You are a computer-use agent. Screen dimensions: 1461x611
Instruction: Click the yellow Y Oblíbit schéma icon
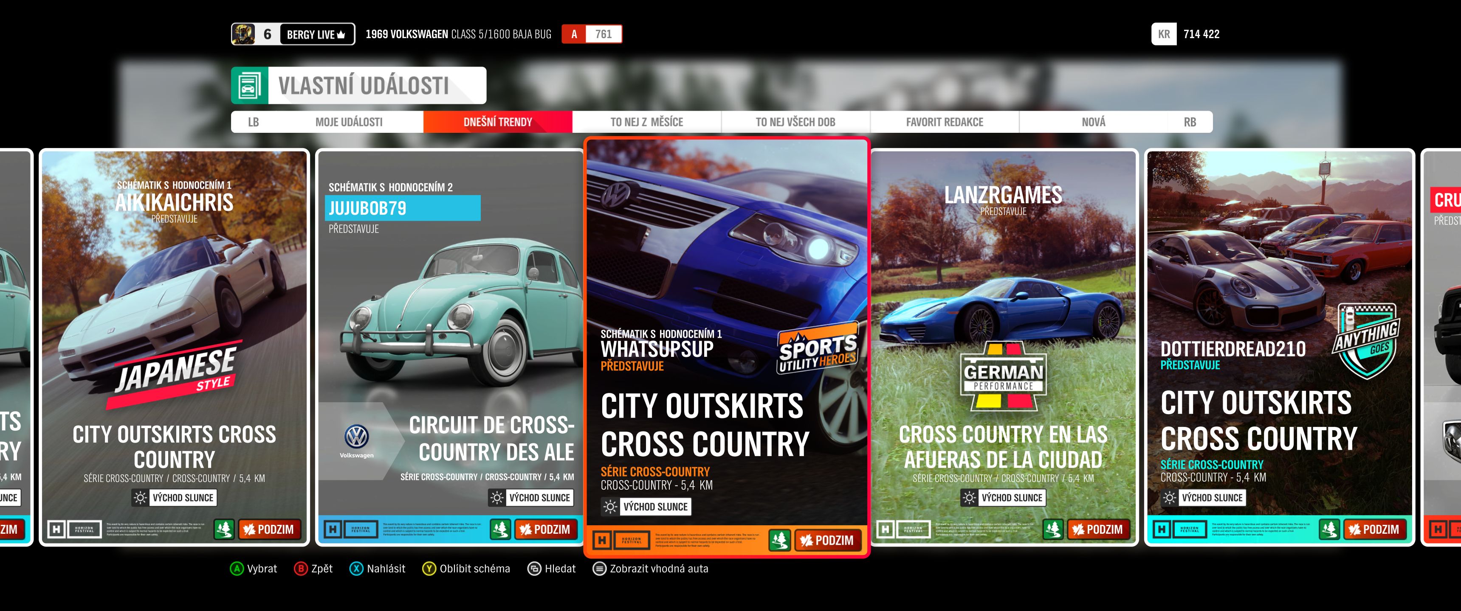429,569
